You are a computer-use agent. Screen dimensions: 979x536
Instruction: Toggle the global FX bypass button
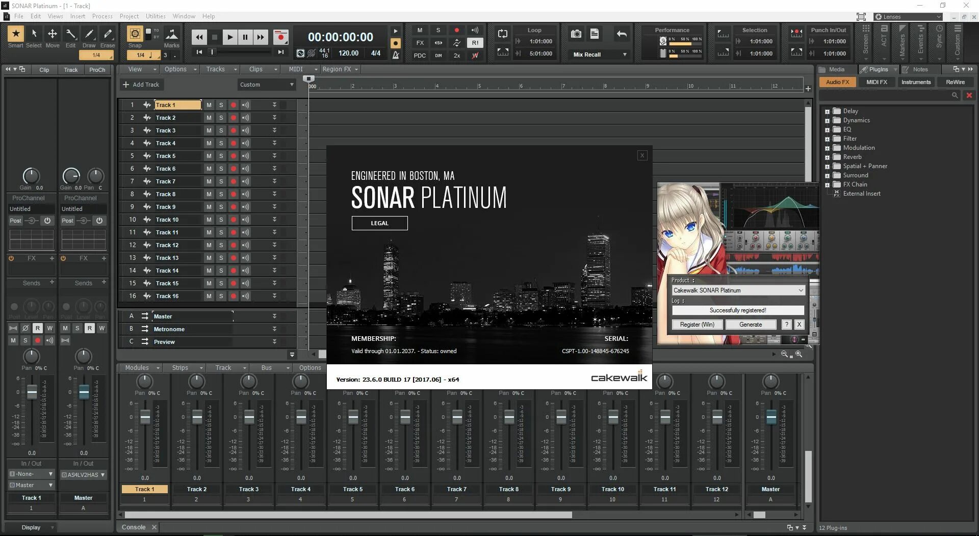pos(420,43)
